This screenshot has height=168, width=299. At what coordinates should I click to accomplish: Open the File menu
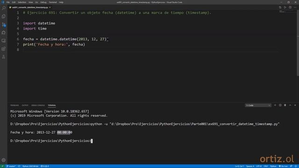[8, 2]
